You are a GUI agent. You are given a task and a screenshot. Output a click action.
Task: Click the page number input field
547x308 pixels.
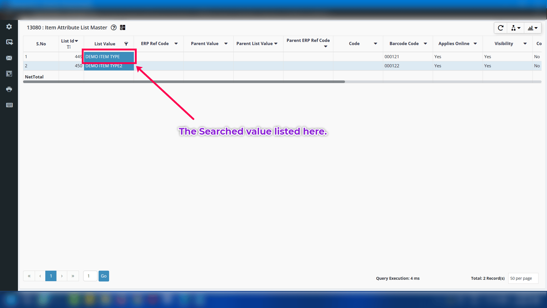90,276
